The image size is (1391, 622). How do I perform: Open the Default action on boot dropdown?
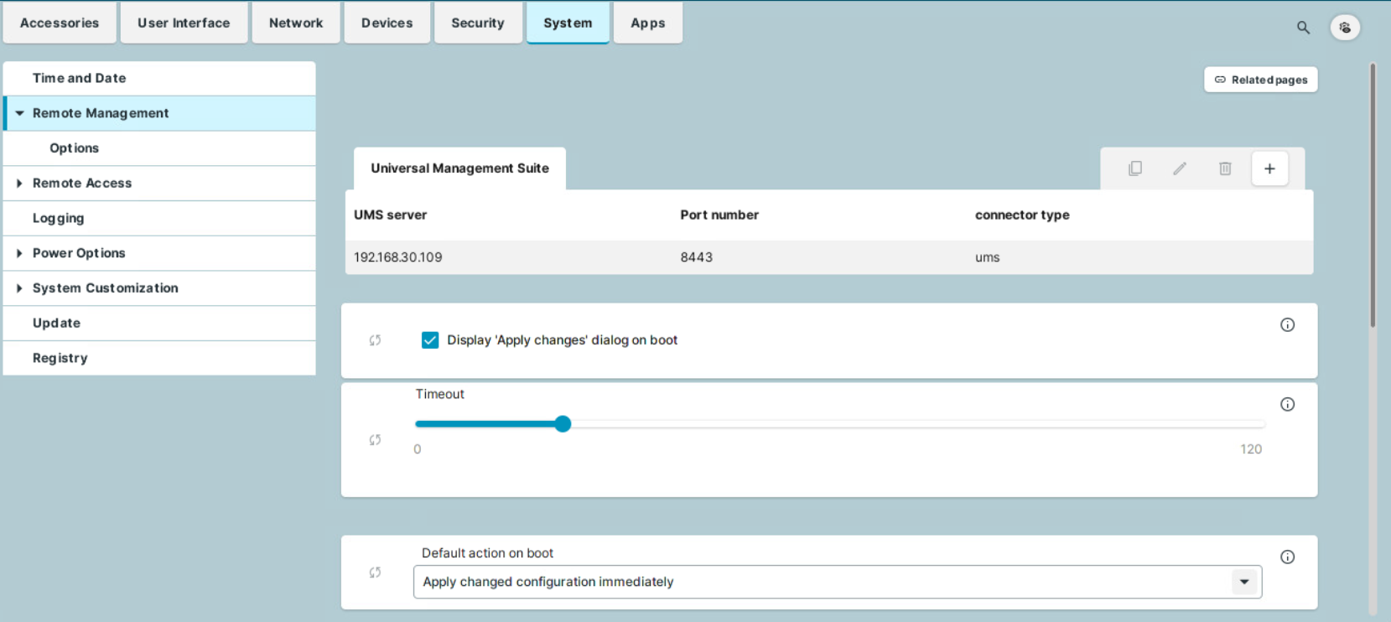point(1244,582)
